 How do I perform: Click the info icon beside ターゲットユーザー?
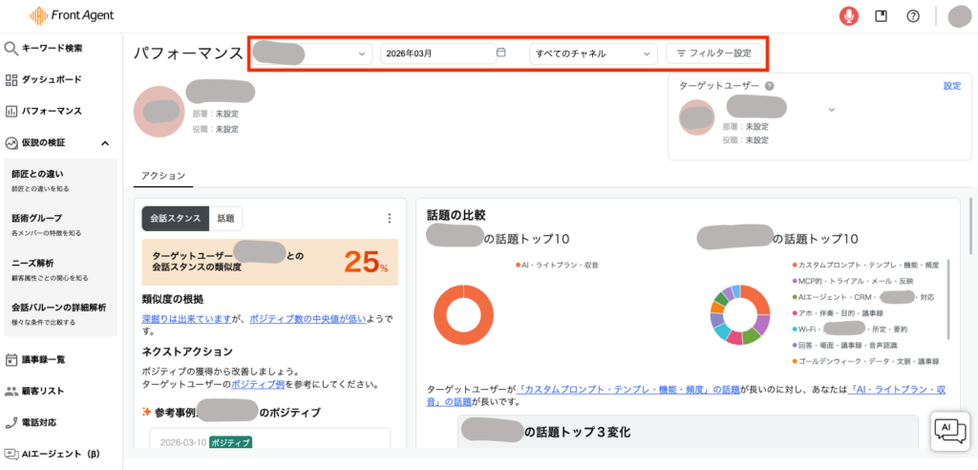click(x=769, y=86)
